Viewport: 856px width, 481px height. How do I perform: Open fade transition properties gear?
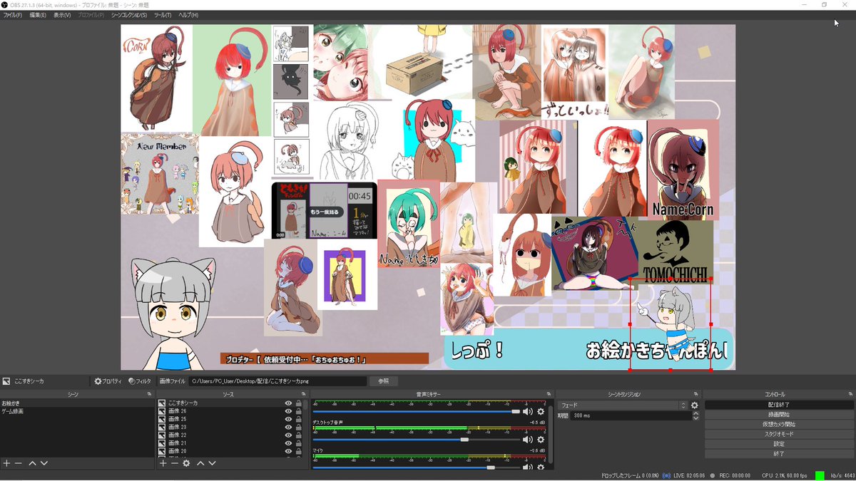click(694, 405)
